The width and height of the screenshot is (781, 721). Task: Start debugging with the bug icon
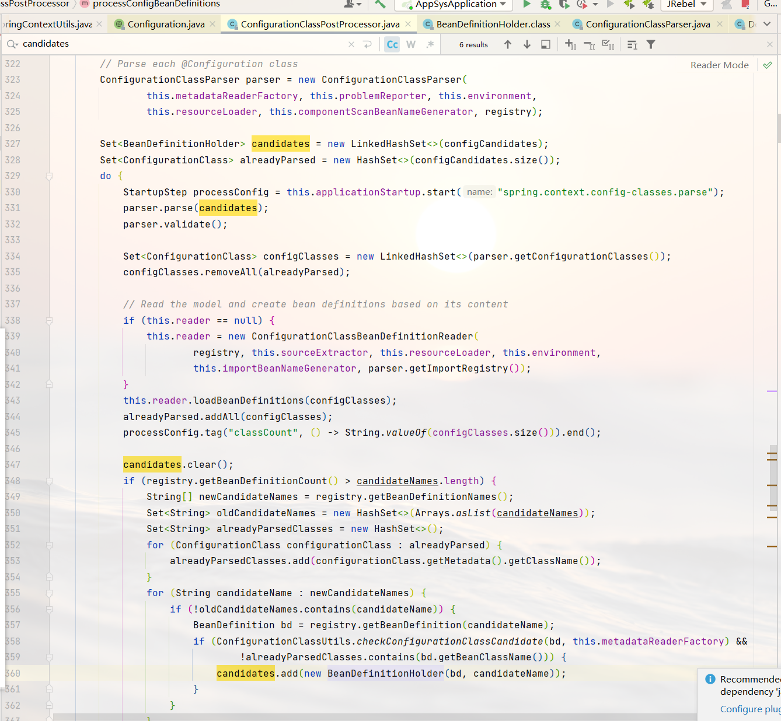point(546,4)
